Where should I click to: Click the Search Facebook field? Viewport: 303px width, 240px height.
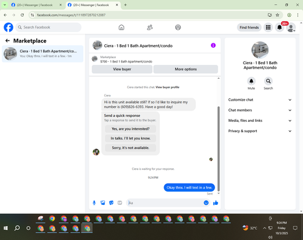48,27
